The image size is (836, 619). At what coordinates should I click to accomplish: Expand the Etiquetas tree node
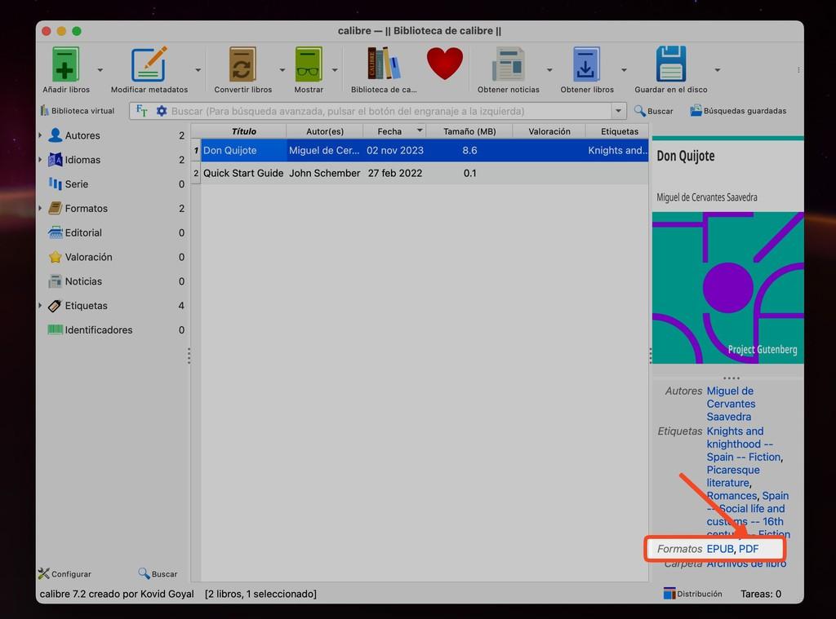tap(40, 305)
